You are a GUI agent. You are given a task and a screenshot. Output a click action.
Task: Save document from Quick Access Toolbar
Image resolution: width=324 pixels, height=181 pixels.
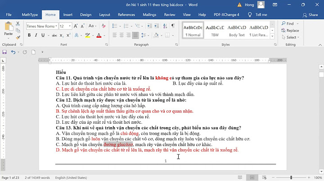4,52
